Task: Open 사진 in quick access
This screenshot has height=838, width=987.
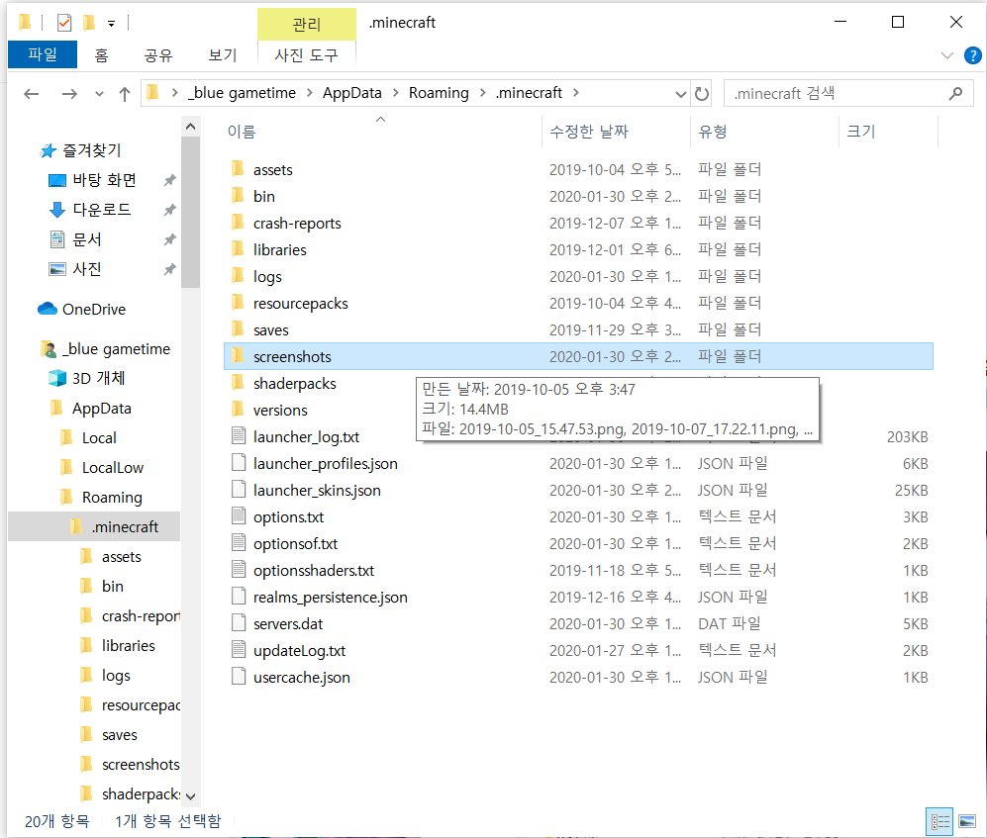Action: [86, 269]
